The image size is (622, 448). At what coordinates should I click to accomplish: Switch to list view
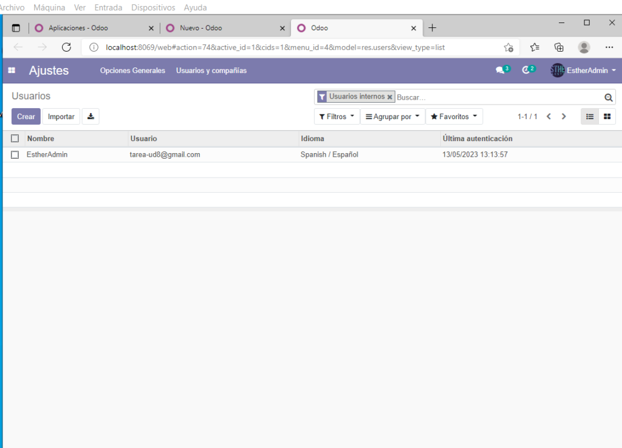pyautogui.click(x=590, y=117)
